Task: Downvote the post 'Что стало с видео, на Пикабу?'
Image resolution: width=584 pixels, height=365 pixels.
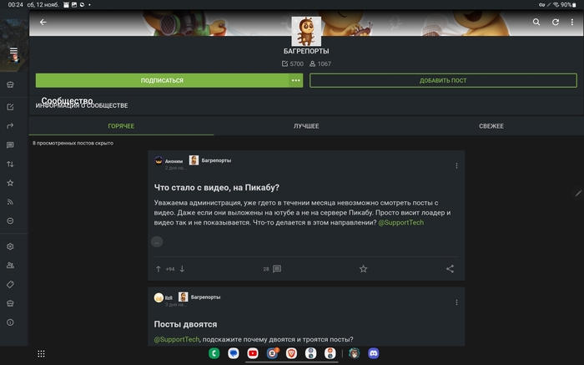Action: point(182,269)
